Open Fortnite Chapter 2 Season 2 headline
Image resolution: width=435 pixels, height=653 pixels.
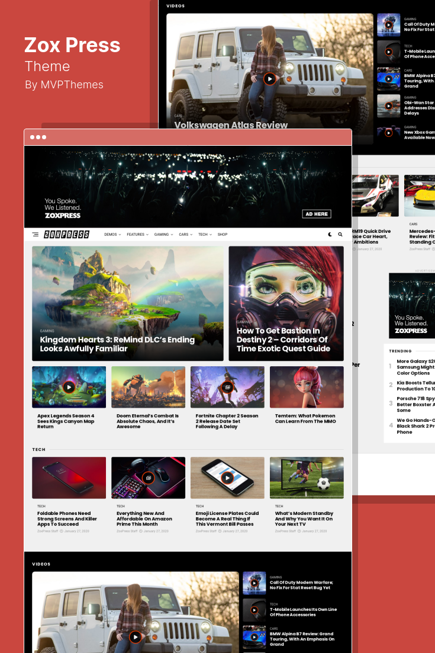point(227,421)
